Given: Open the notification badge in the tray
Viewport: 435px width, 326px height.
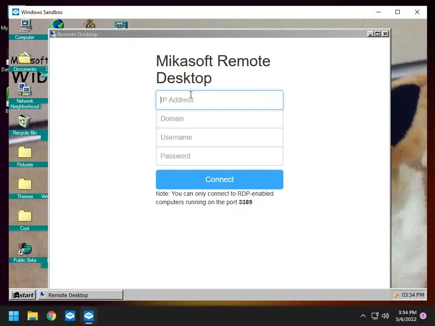Looking at the screenshot, I should (423, 316).
